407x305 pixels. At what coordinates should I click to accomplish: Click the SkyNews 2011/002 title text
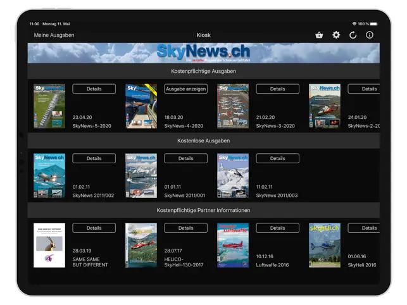pos(93,196)
